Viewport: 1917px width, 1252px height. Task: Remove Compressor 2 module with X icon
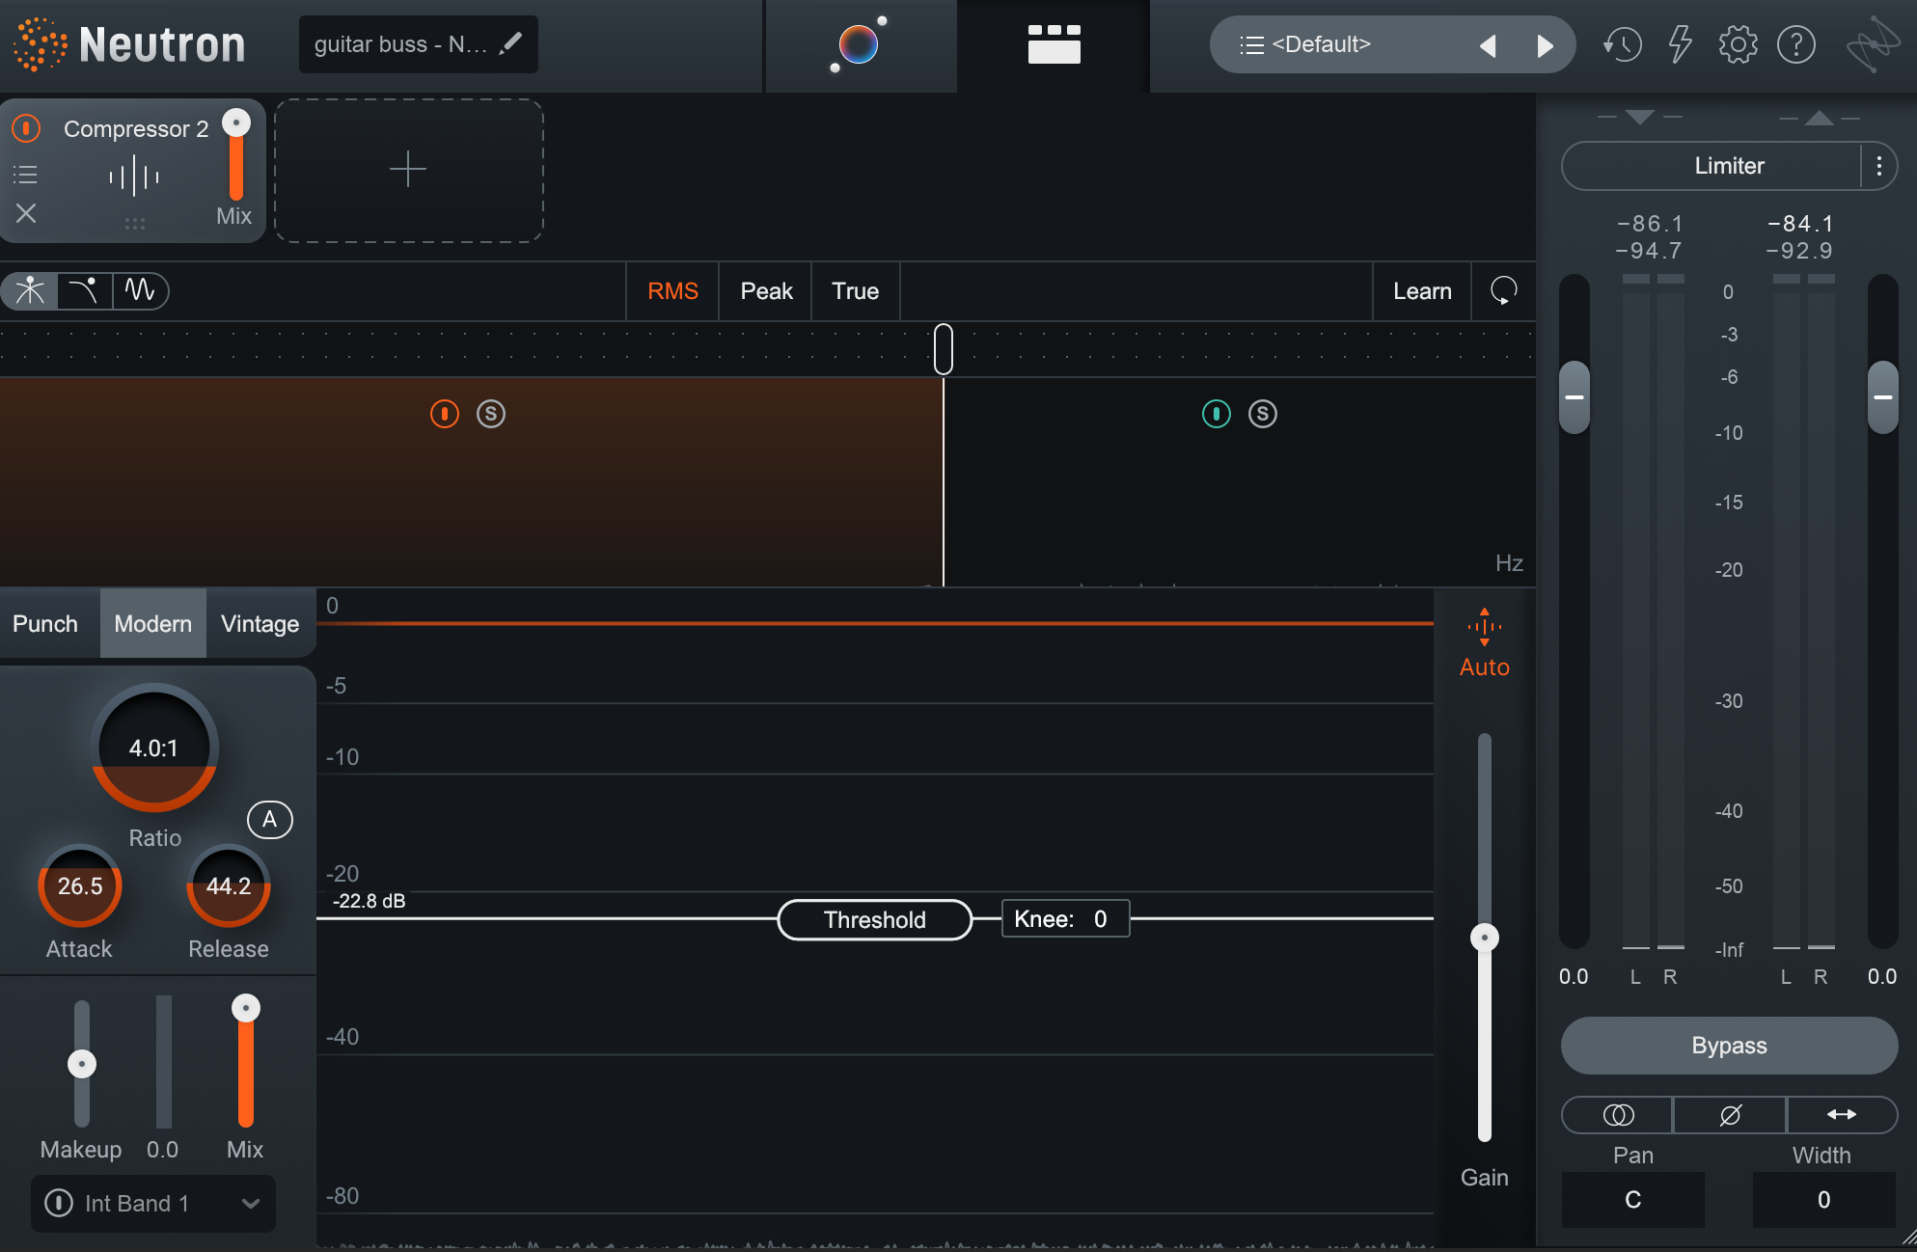click(26, 213)
